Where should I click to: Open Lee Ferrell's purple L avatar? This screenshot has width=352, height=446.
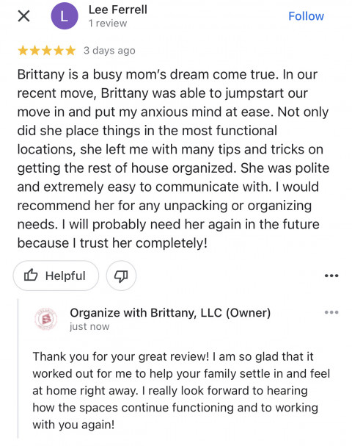65,16
